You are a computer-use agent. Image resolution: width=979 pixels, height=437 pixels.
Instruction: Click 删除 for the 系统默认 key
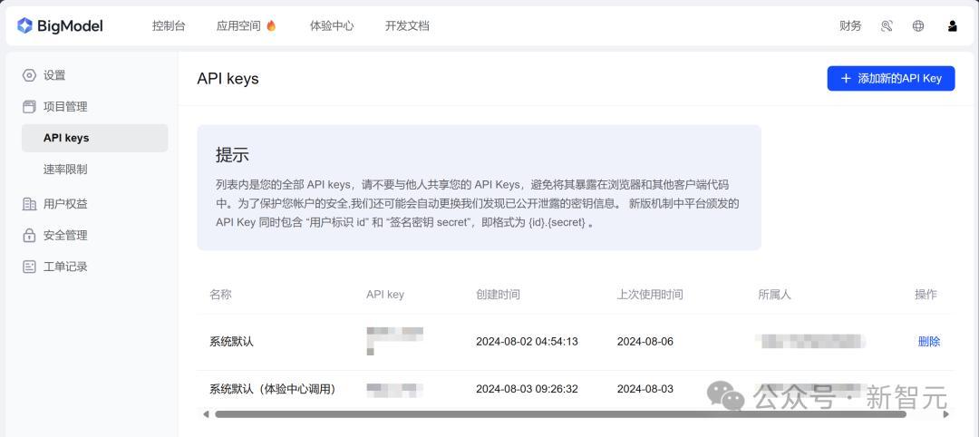pos(929,342)
